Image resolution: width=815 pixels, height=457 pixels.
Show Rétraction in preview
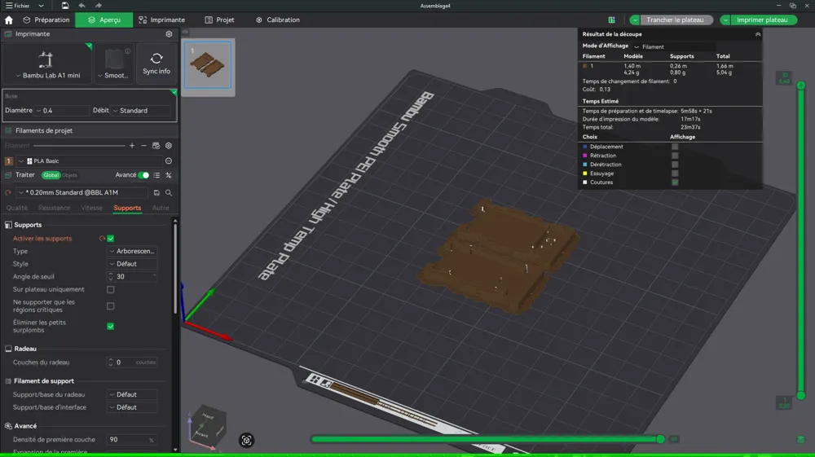coord(675,156)
